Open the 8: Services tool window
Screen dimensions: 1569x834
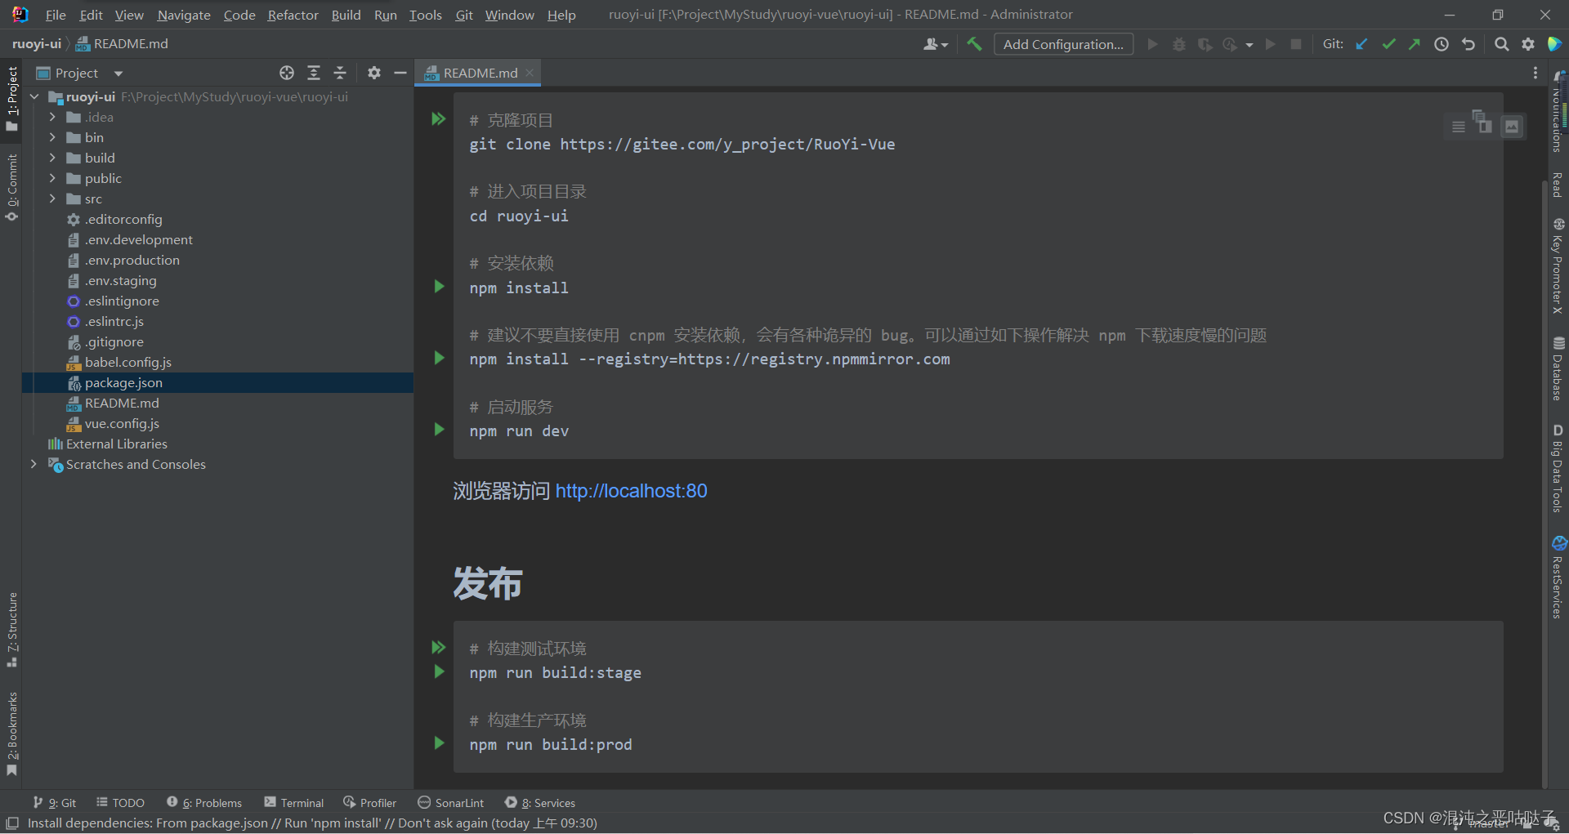coord(540,803)
